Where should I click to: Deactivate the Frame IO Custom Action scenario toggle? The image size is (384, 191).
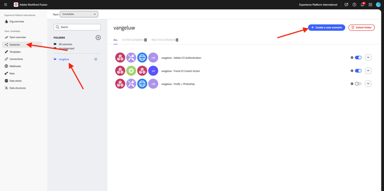[358, 71]
